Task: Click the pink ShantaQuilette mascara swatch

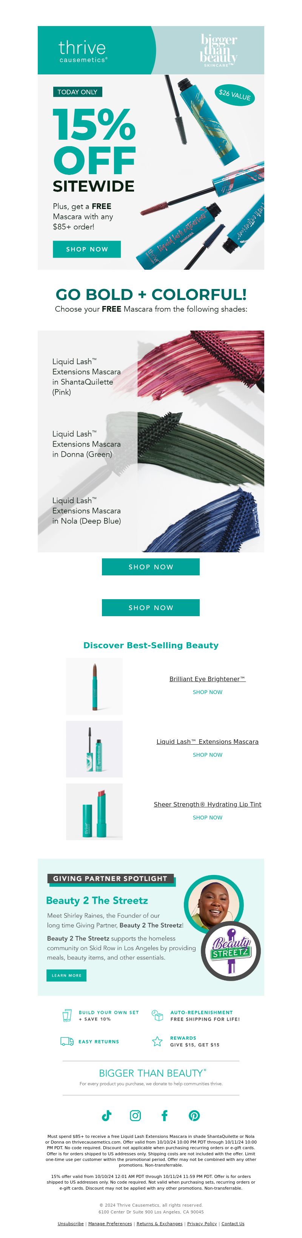Action: point(201,364)
